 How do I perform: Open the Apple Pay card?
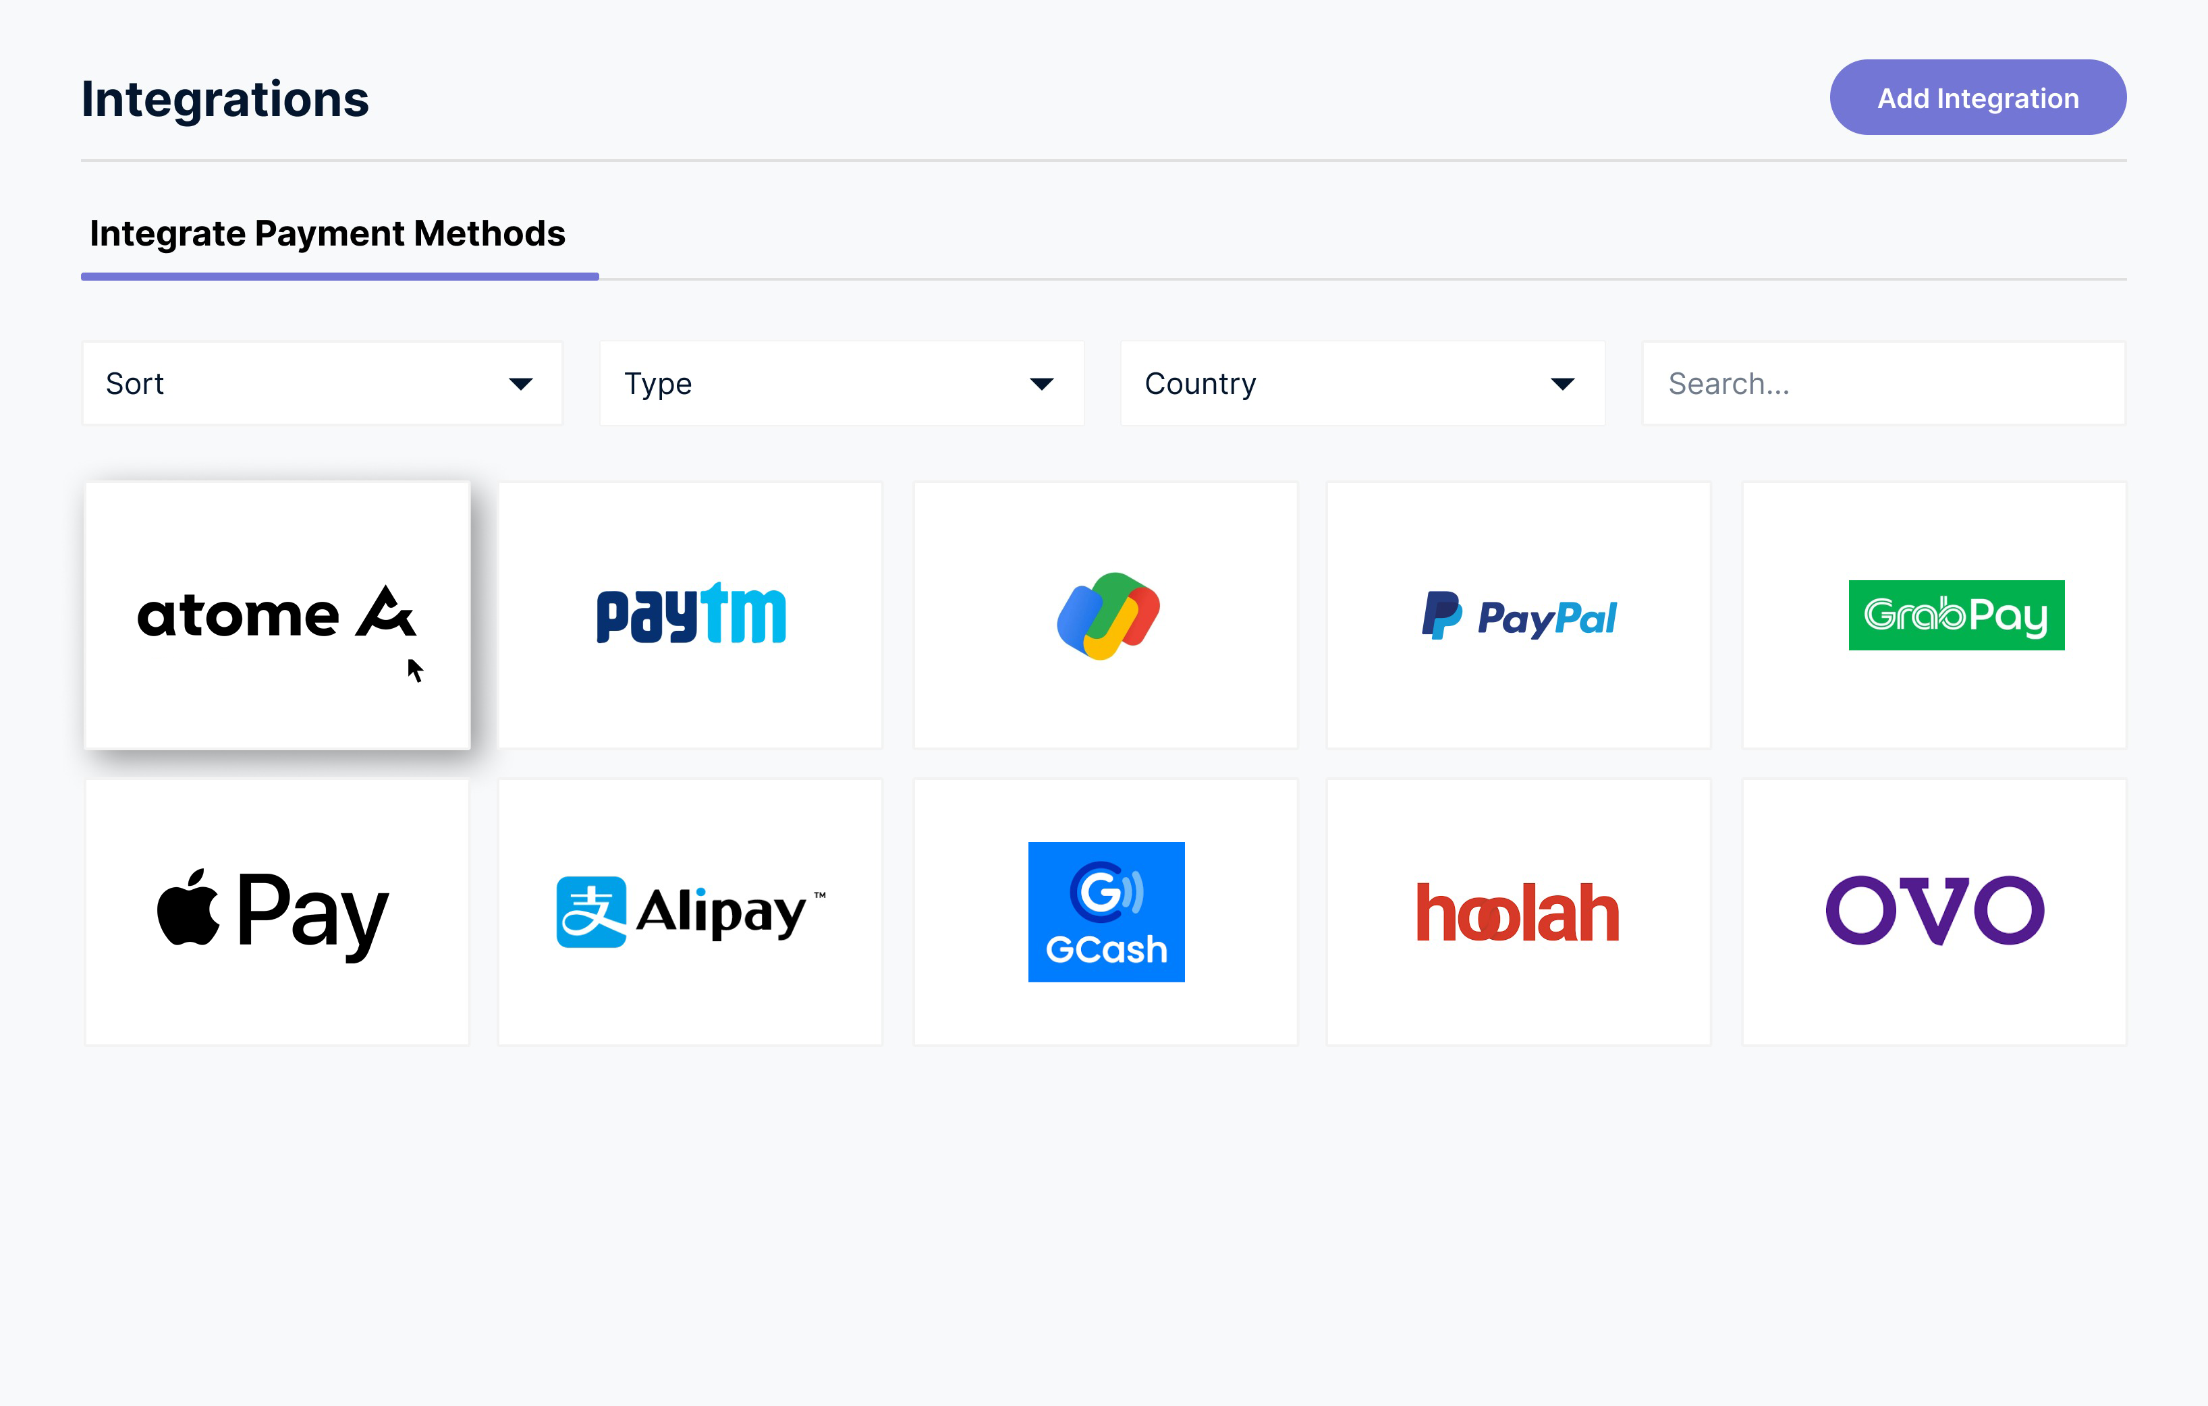click(277, 912)
